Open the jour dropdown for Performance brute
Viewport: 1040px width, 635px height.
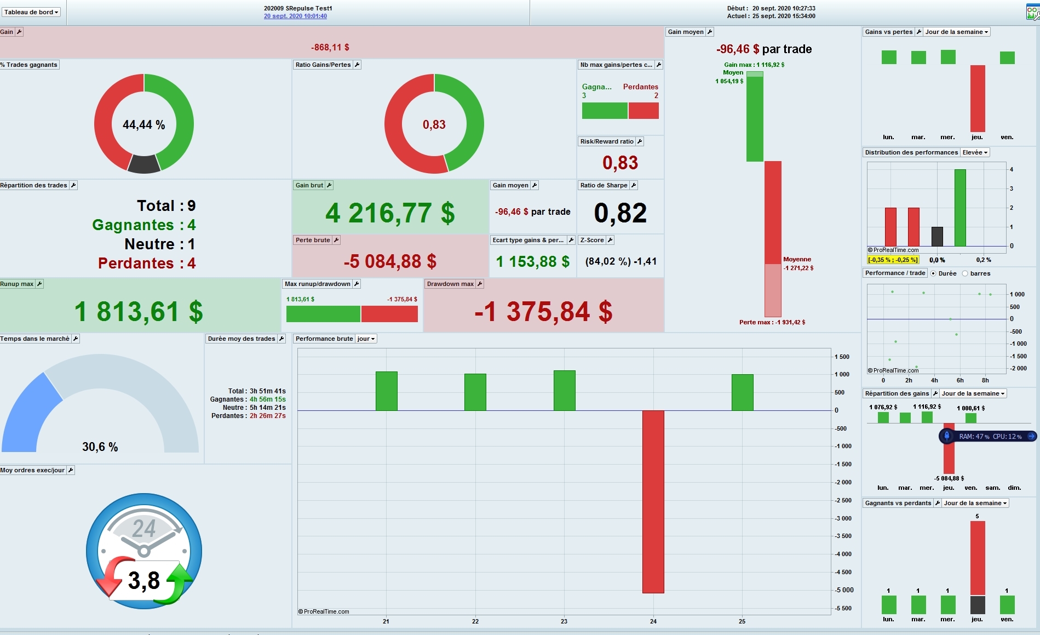coord(366,339)
